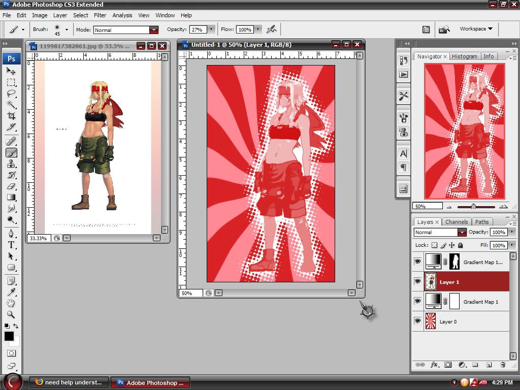Screen dimensions: 520x390
Task: Open the Workspace dropdown
Action: click(476, 29)
